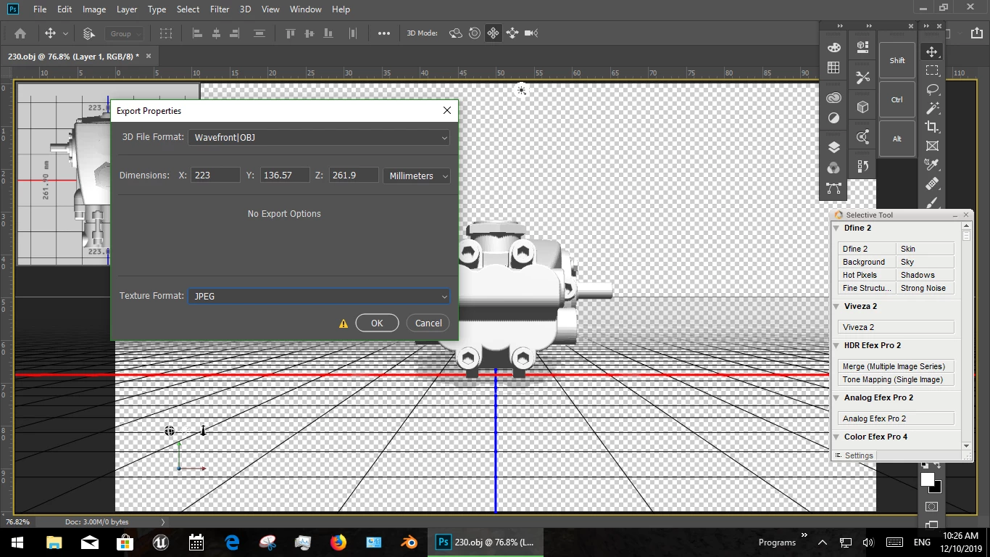This screenshot has width=990, height=557.
Task: Open the Layers panel icon
Action: pyautogui.click(x=833, y=147)
